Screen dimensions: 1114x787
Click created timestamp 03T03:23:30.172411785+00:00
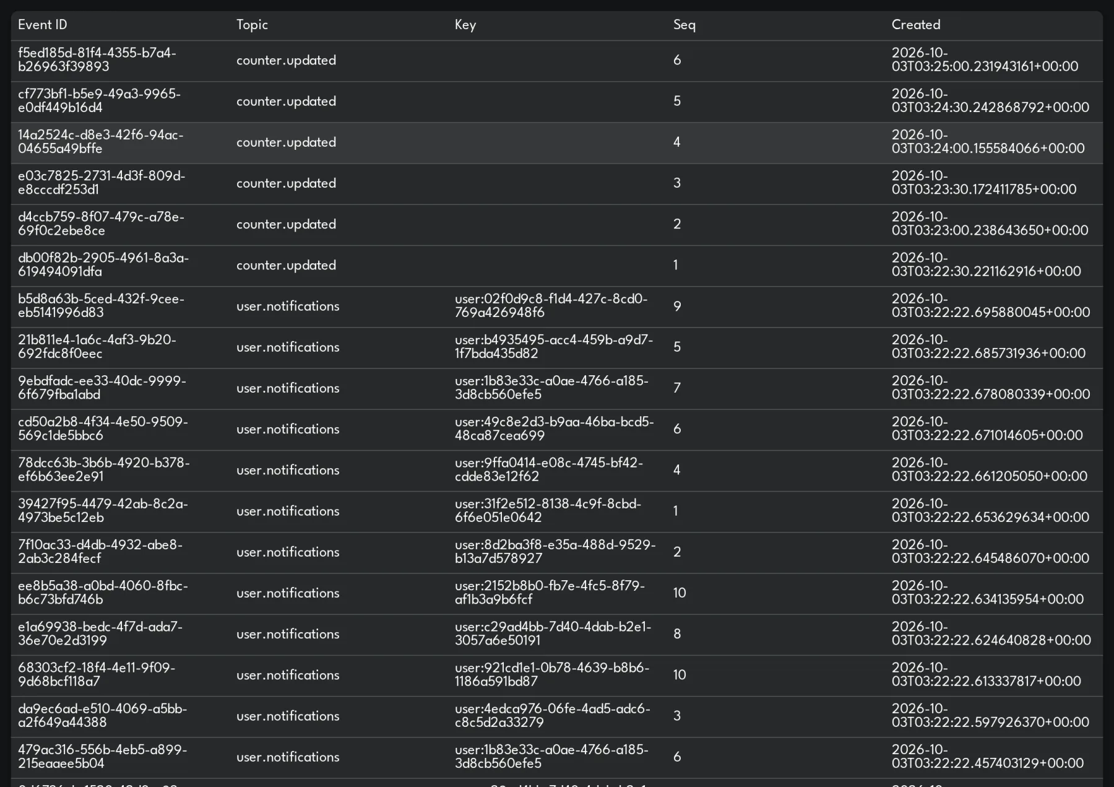[984, 189]
